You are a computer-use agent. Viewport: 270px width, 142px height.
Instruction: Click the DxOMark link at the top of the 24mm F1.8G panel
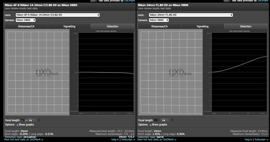(263, 1)
